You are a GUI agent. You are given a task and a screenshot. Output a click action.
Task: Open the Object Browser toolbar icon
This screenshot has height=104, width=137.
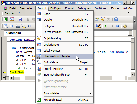point(103,19)
